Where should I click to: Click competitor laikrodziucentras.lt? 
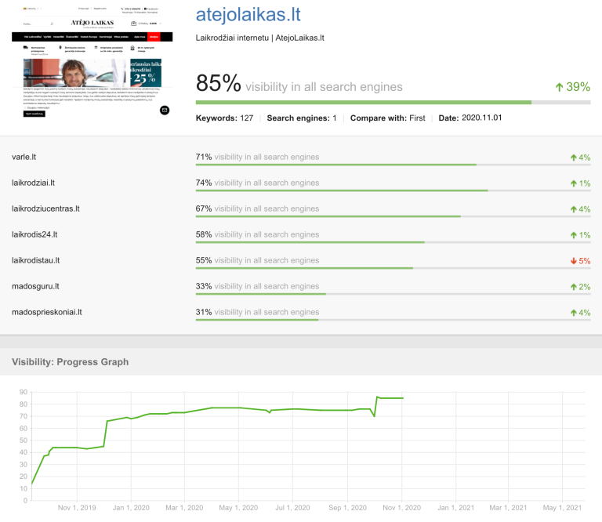(45, 208)
